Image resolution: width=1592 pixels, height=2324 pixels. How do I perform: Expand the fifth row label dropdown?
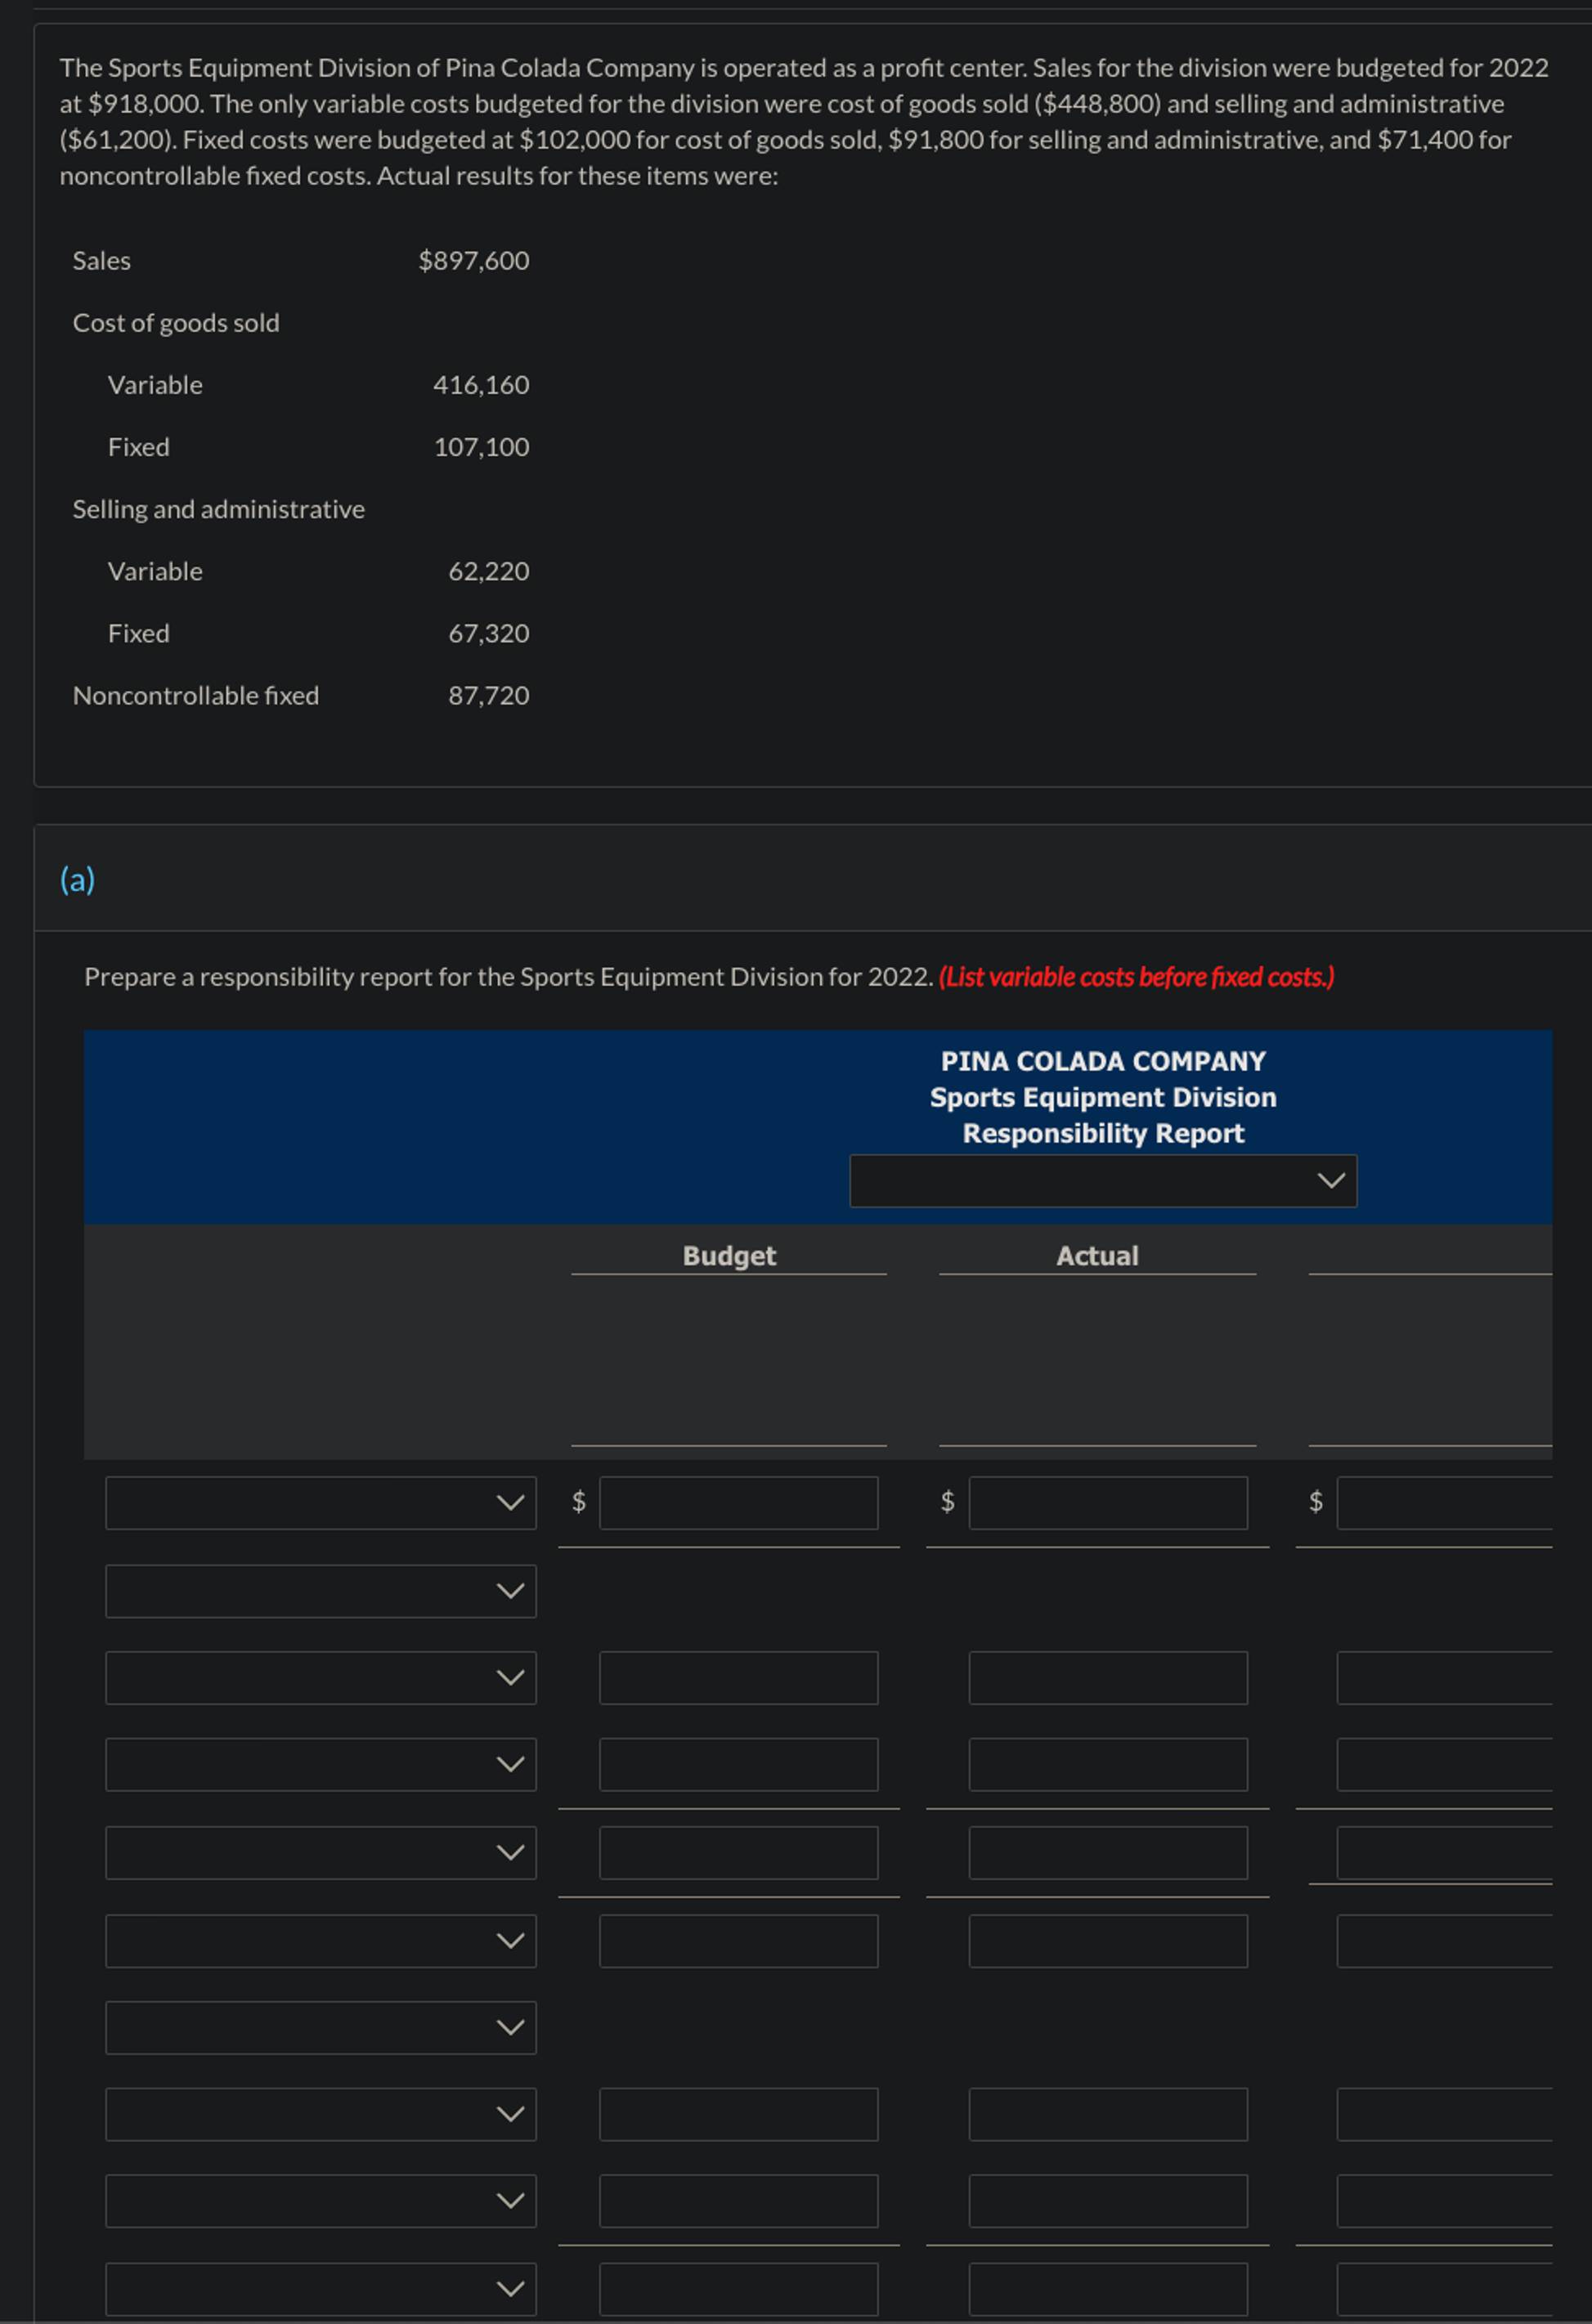pyautogui.click(x=320, y=1852)
